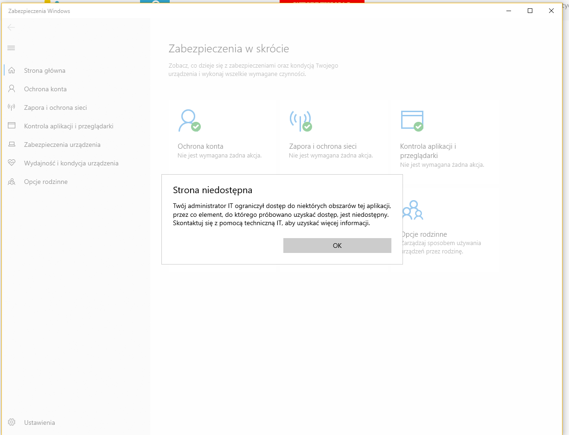Open Ochrona konta sidebar item
569x435 pixels.
(45, 89)
